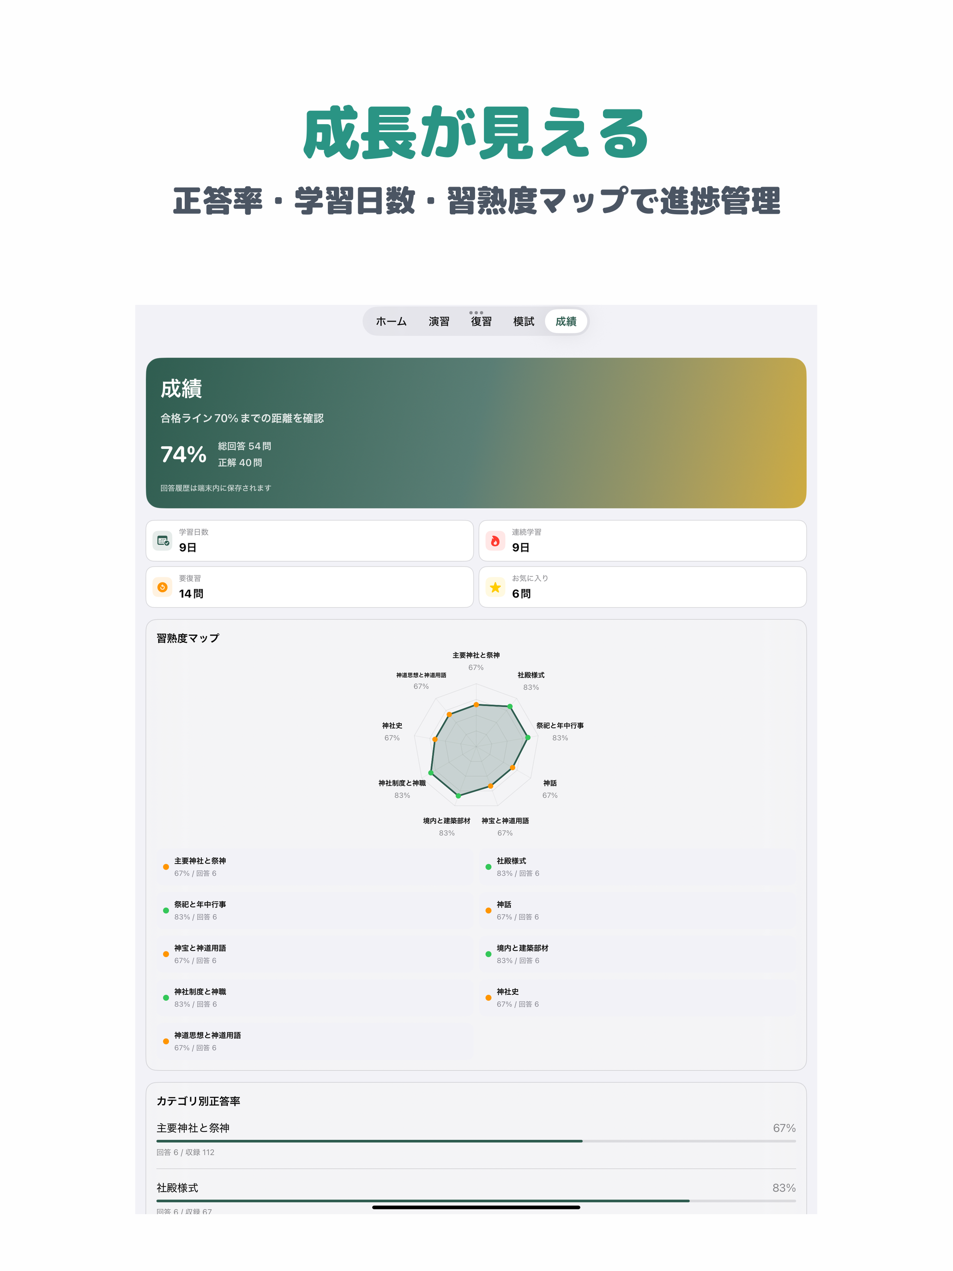This screenshot has height=1271, width=953.
Task: Click green dot beside 社殿様式 legend
Action: (489, 867)
